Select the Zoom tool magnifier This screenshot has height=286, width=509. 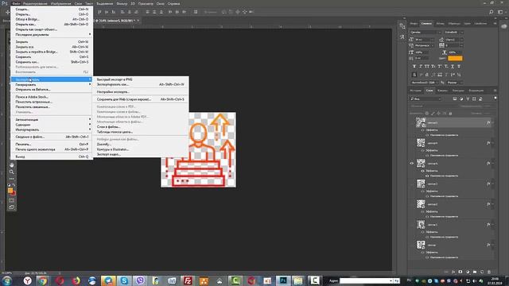pyautogui.click(x=12, y=172)
